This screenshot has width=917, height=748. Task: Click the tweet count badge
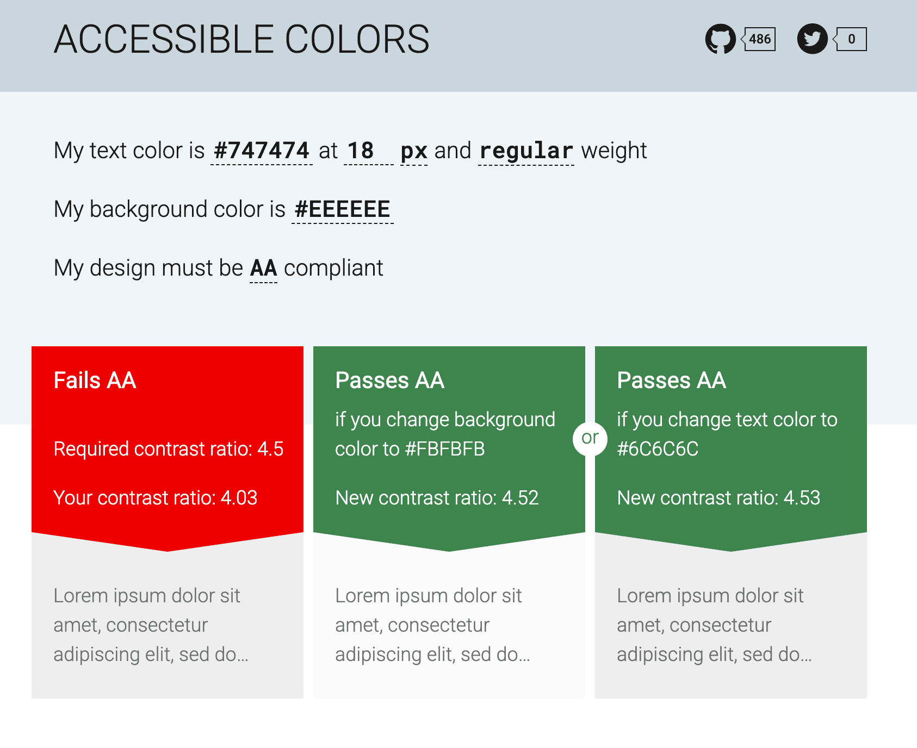pyautogui.click(x=852, y=39)
